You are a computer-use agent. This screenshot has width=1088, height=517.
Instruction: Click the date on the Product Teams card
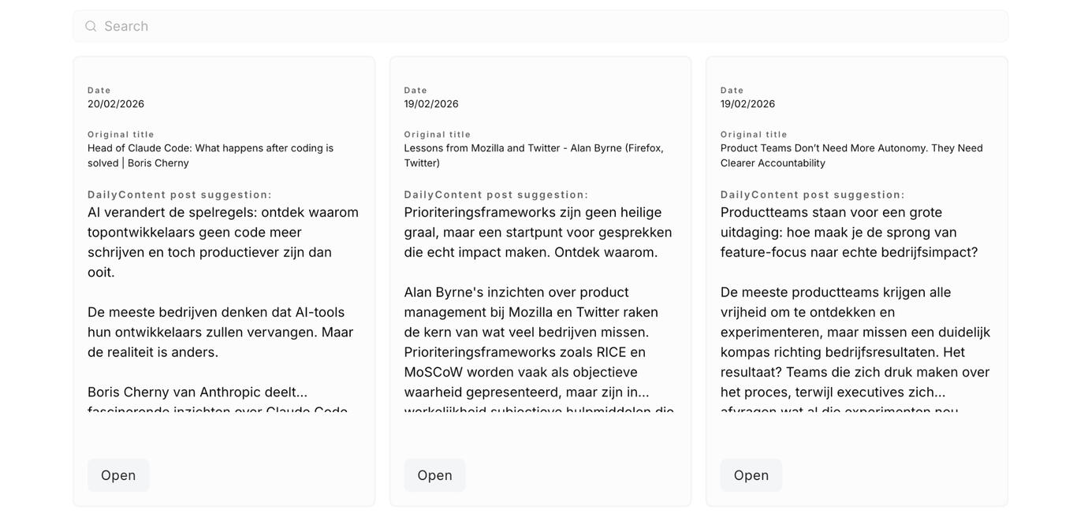[x=747, y=104]
